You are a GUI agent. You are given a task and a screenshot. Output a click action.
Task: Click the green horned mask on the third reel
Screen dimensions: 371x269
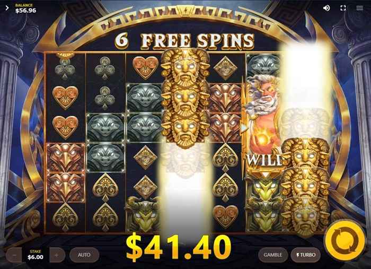143,214
